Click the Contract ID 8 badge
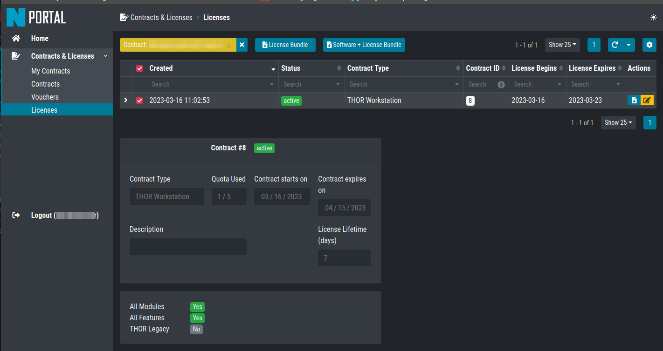 pyautogui.click(x=470, y=100)
